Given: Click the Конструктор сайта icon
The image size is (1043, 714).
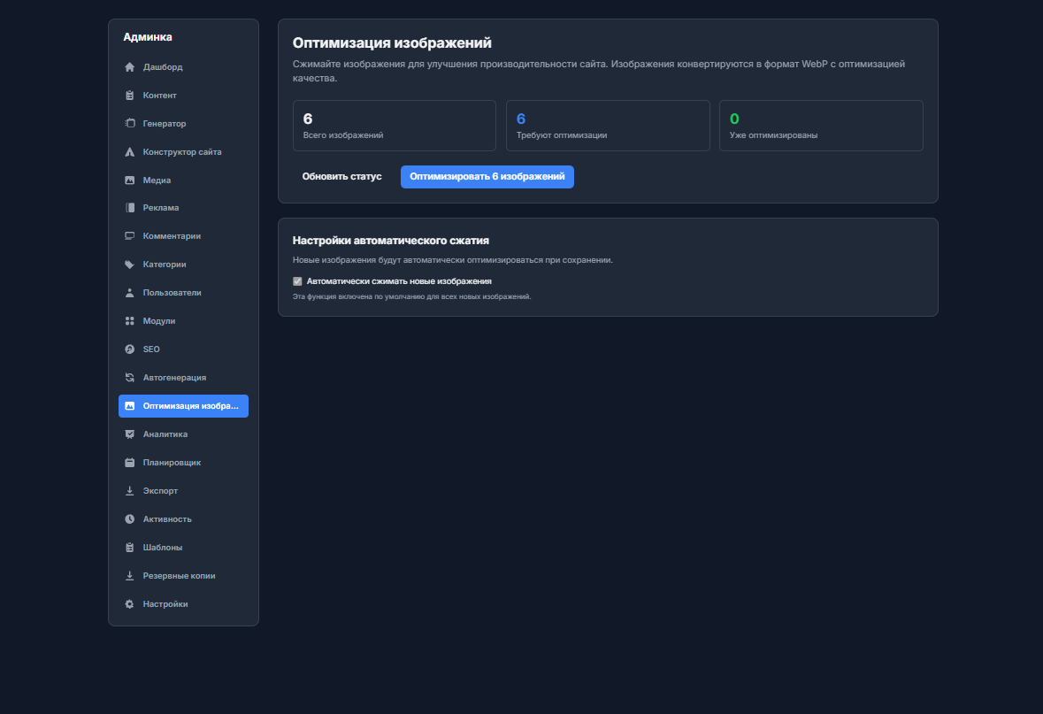Looking at the screenshot, I should pos(129,152).
